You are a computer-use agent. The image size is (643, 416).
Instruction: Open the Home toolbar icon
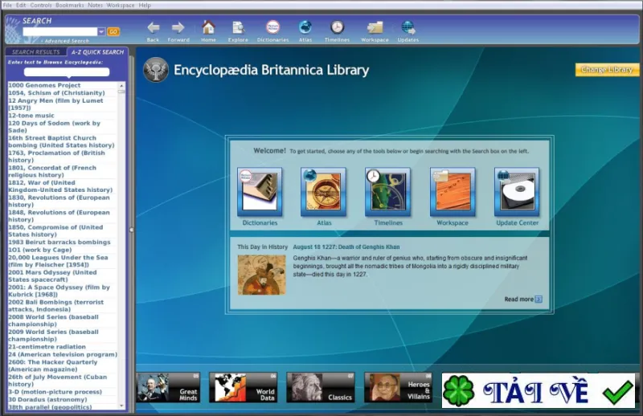[x=208, y=27]
